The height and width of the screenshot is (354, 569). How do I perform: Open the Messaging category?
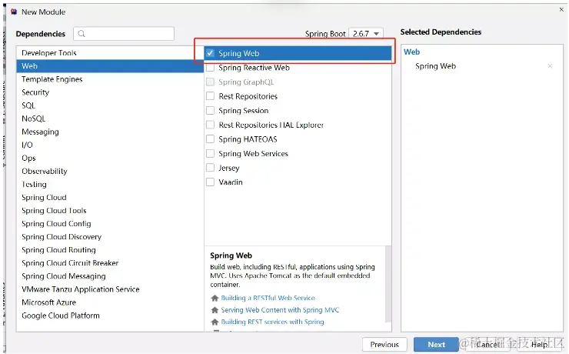[x=110, y=132]
